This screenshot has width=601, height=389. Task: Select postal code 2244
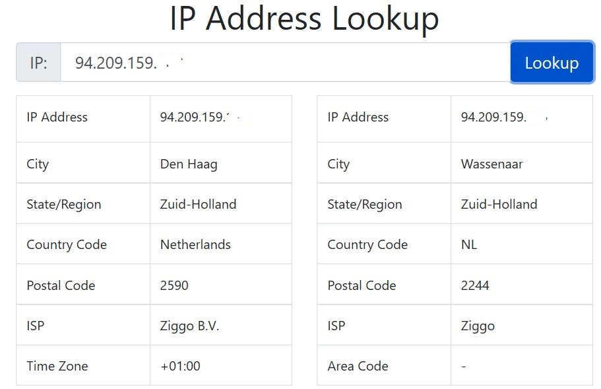click(475, 285)
